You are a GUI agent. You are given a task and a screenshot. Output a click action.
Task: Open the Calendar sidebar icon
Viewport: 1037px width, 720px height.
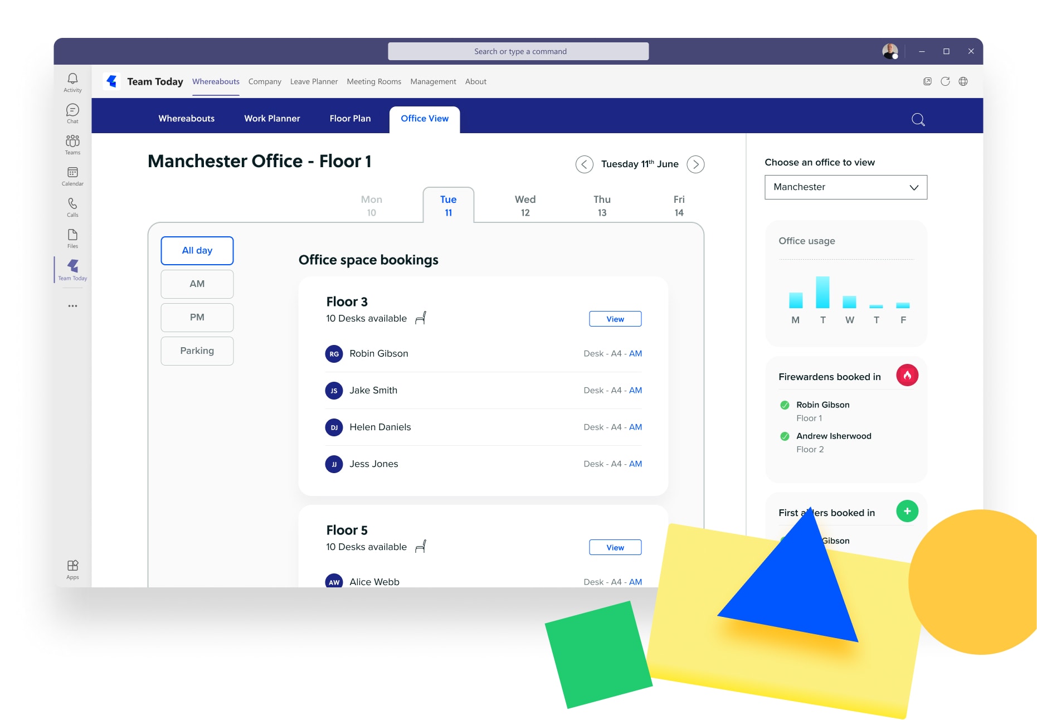[x=72, y=176]
